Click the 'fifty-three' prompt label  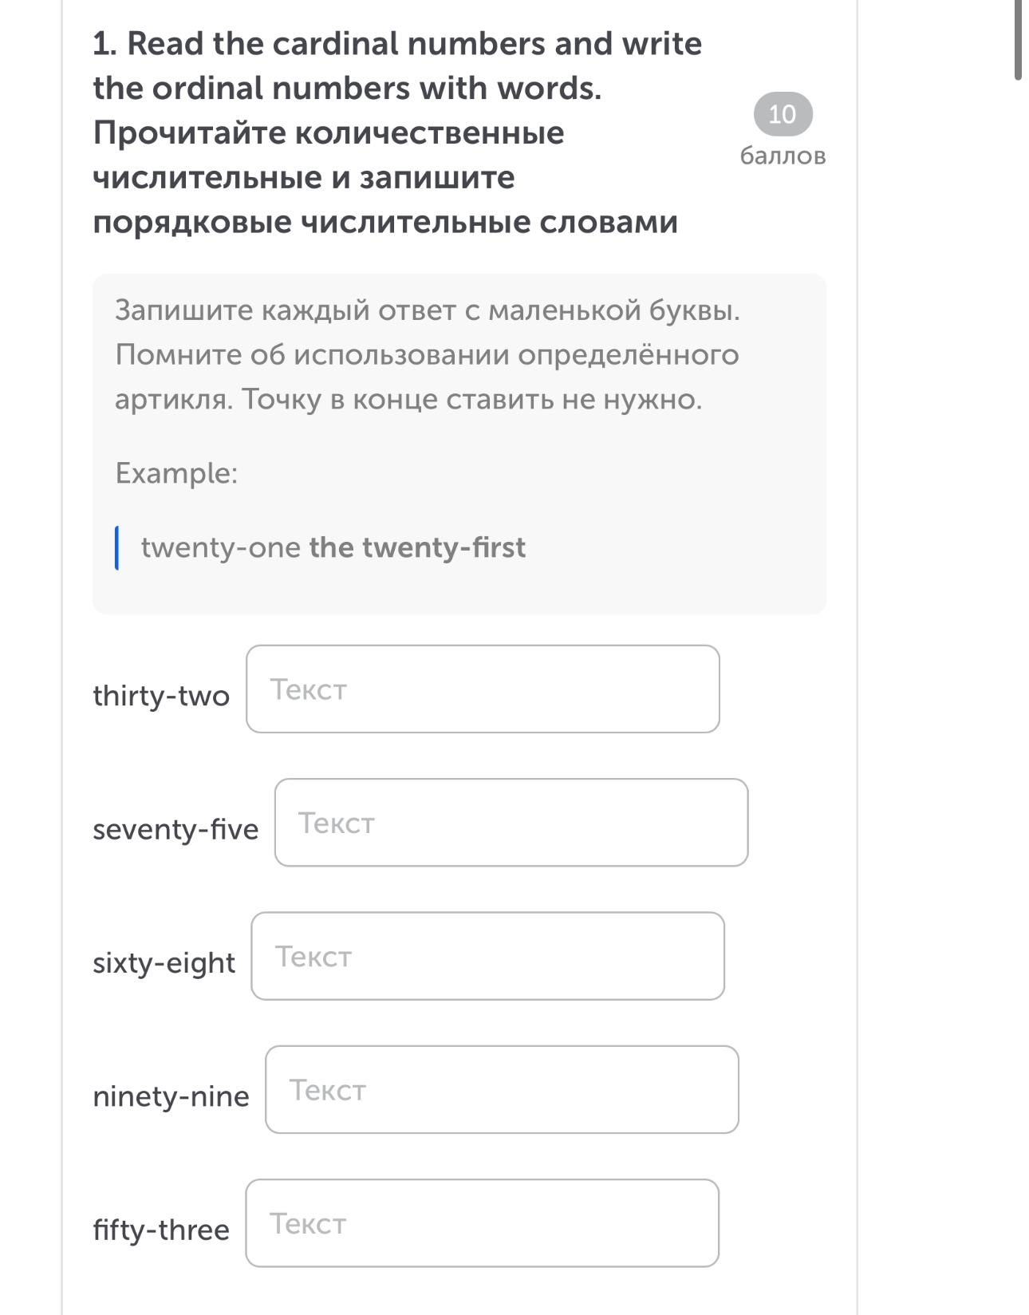coord(161,1230)
